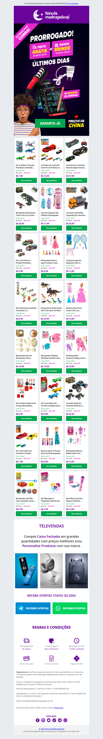The width and height of the screenshot is (103, 739).
Task: Click 'Ver produto' for Microfone Pop Star
Action: point(76,514)
